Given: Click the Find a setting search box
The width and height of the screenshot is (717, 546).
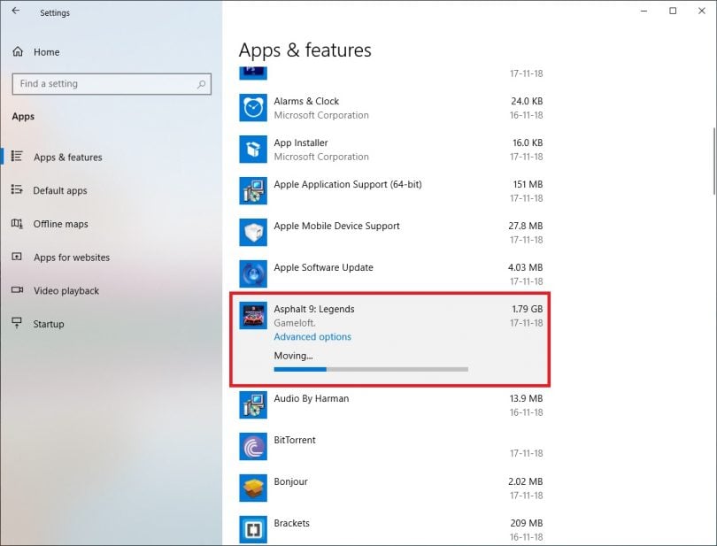Looking at the screenshot, I should 112,84.
